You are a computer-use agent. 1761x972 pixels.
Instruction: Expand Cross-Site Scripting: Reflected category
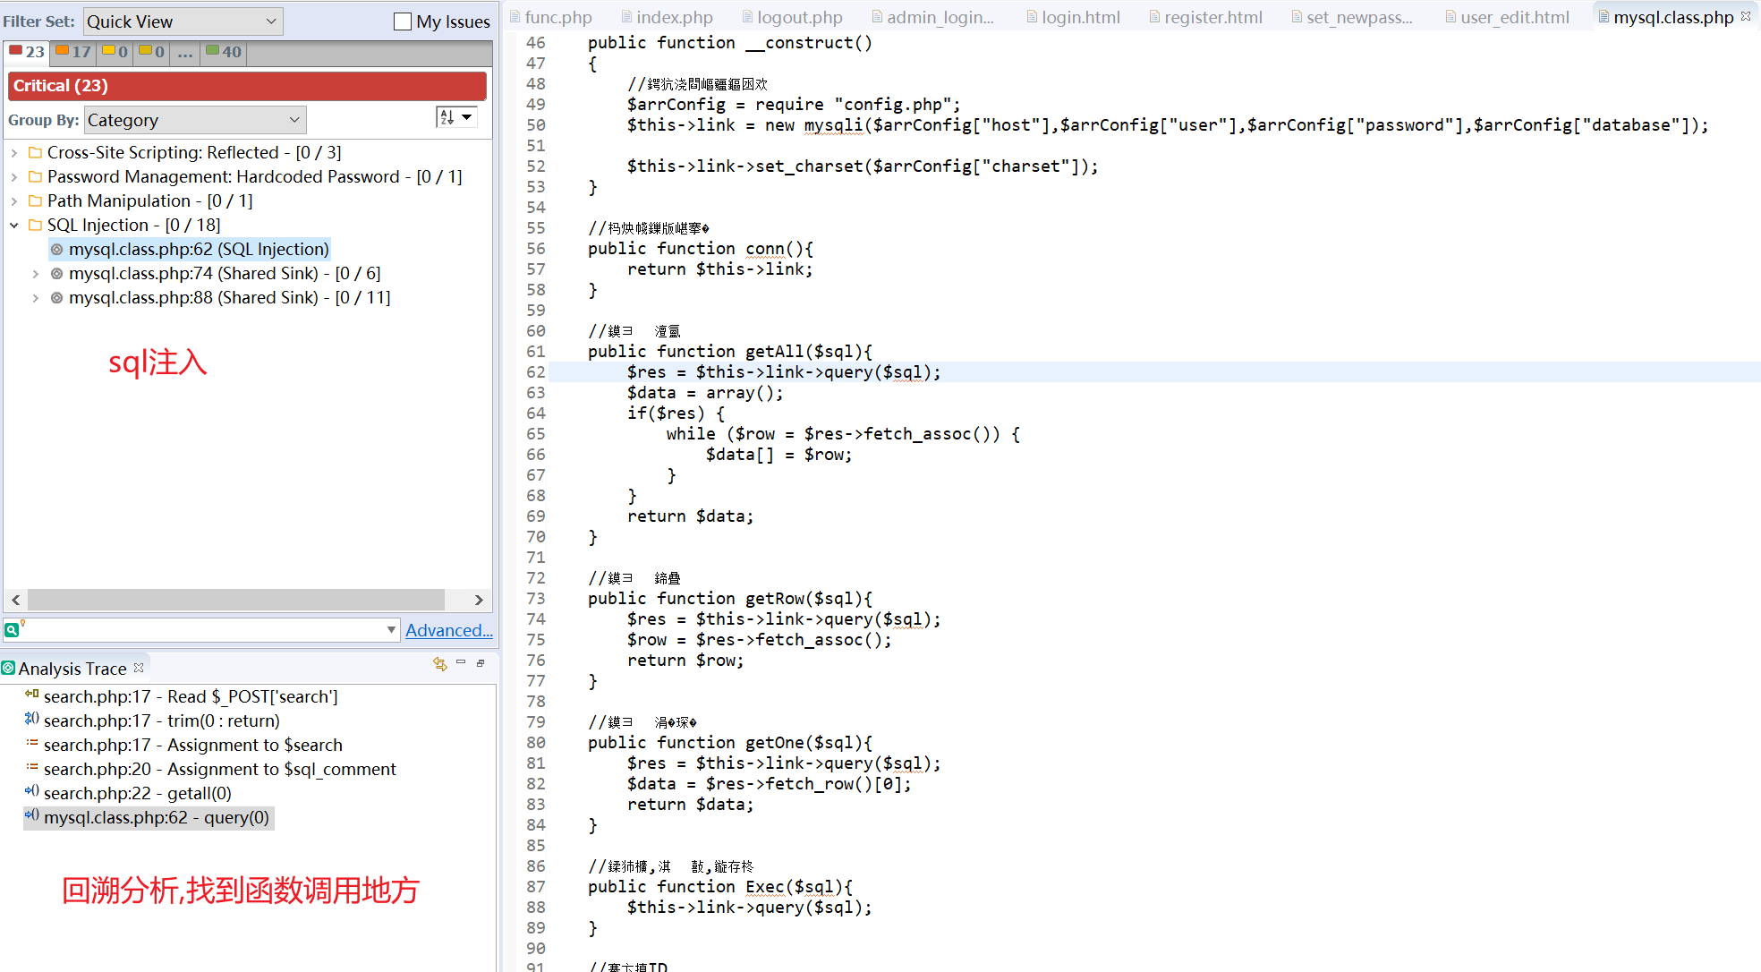14,153
